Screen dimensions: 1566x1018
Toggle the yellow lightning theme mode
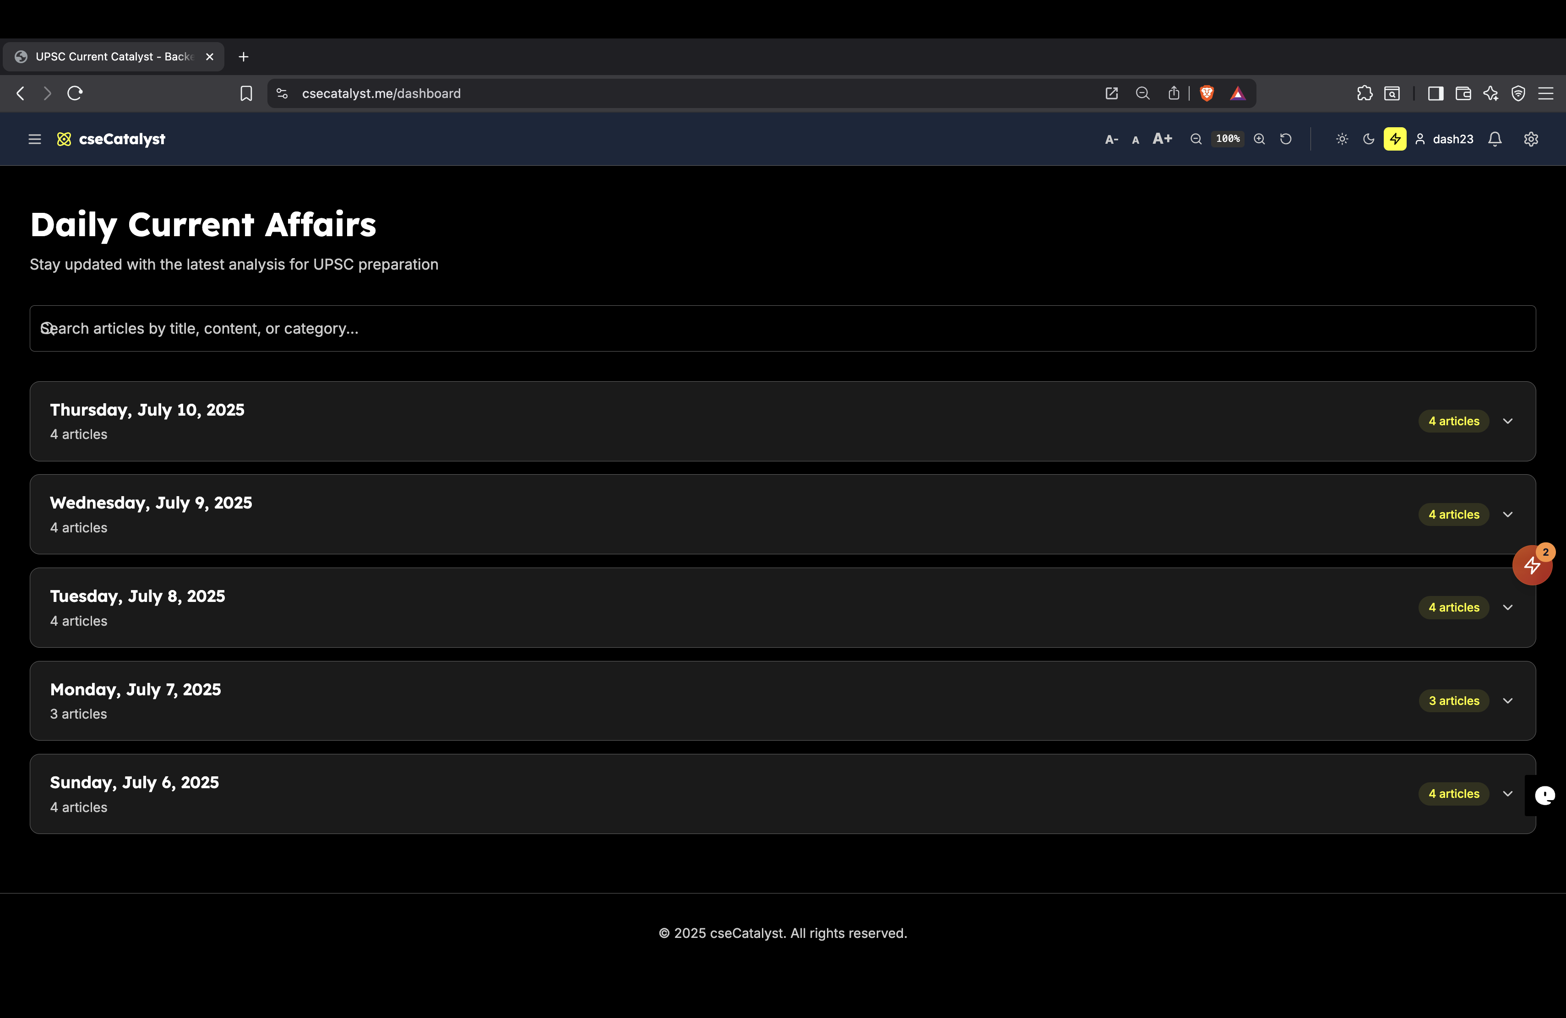[1395, 139]
